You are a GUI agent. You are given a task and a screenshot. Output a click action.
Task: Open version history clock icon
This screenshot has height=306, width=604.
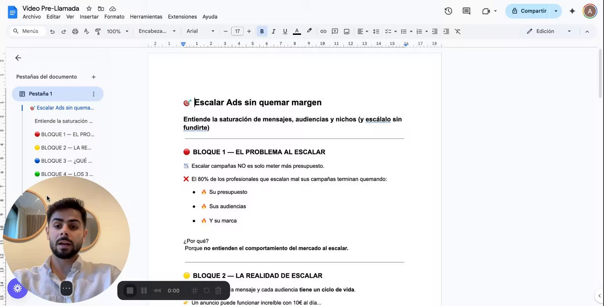tap(448, 11)
